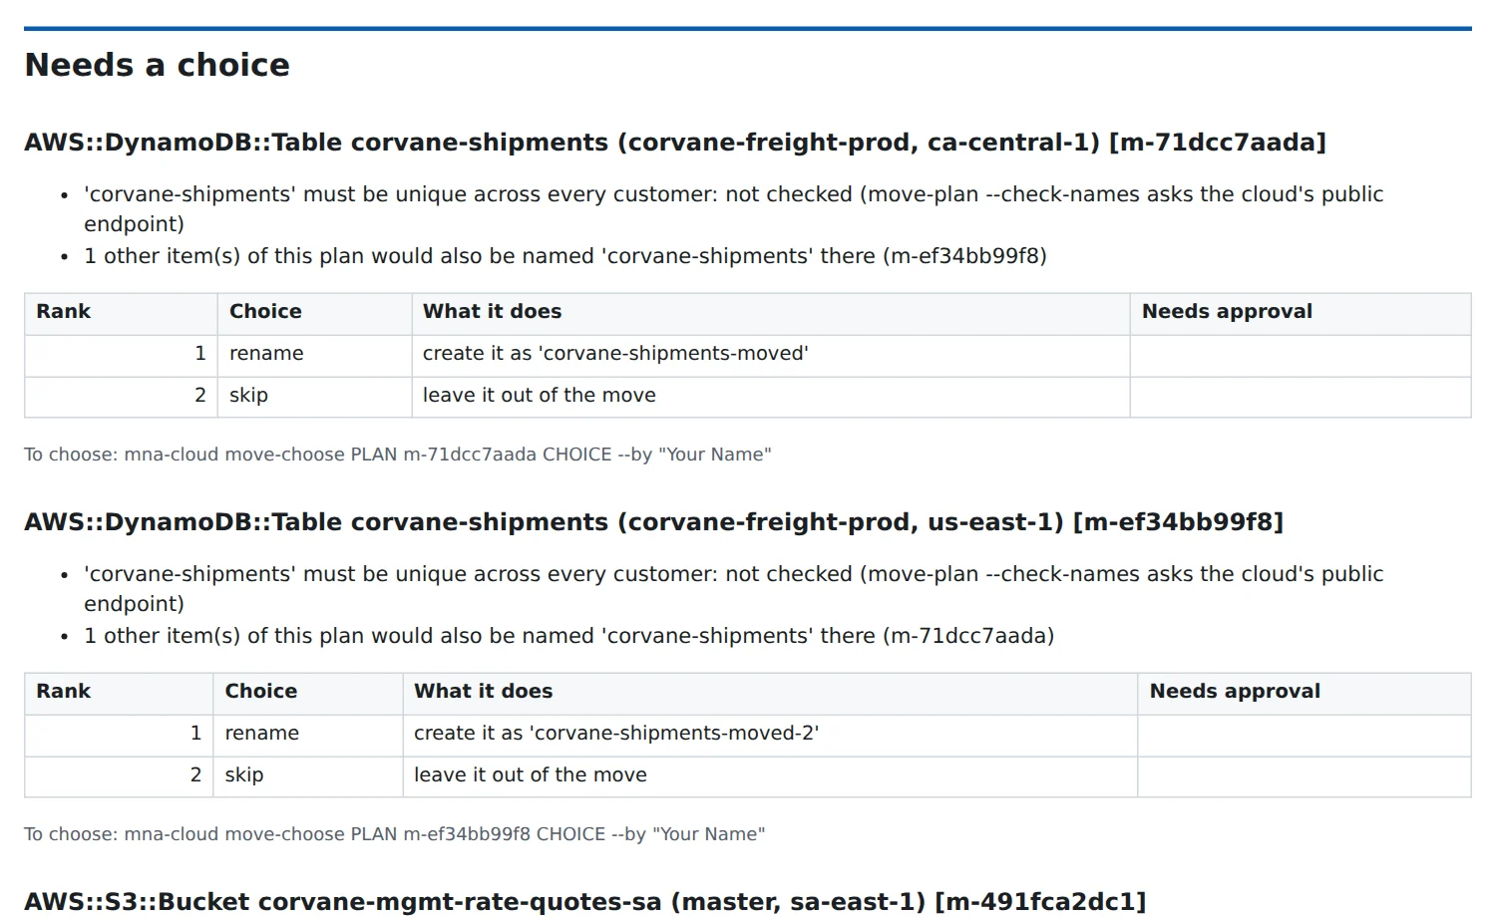The image size is (1496, 917).
Task: Click second table's 'Needs approval' header
Action: [x=1305, y=694]
